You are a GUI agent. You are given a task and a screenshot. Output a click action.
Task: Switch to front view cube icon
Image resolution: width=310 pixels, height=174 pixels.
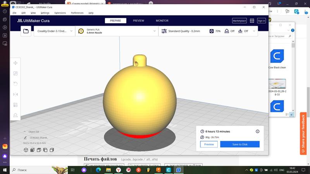[33, 150]
